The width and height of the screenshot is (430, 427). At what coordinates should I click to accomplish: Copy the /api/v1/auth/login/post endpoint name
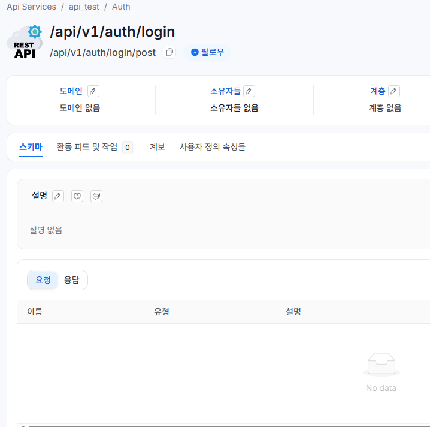click(x=169, y=52)
